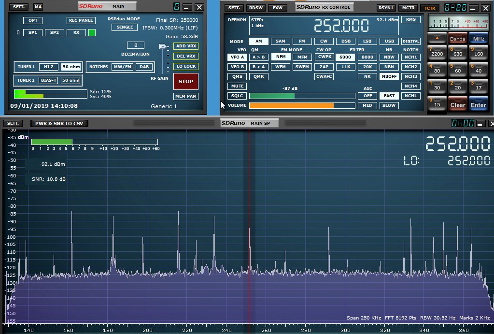Viewport: 494px width, 334px height.
Task: Click TCTR button
Action: click(430, 8)
